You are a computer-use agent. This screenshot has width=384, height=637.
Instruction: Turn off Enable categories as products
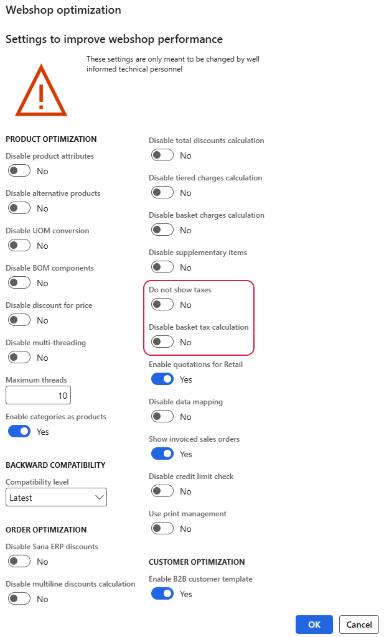tap(19, 431)
